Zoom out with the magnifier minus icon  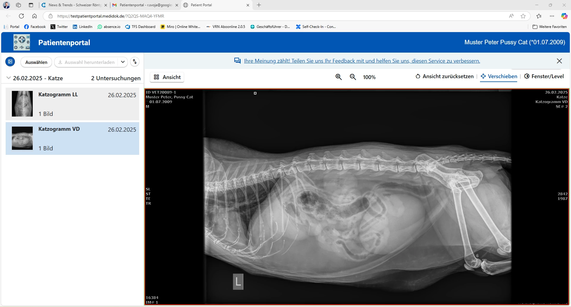[353, 77]
